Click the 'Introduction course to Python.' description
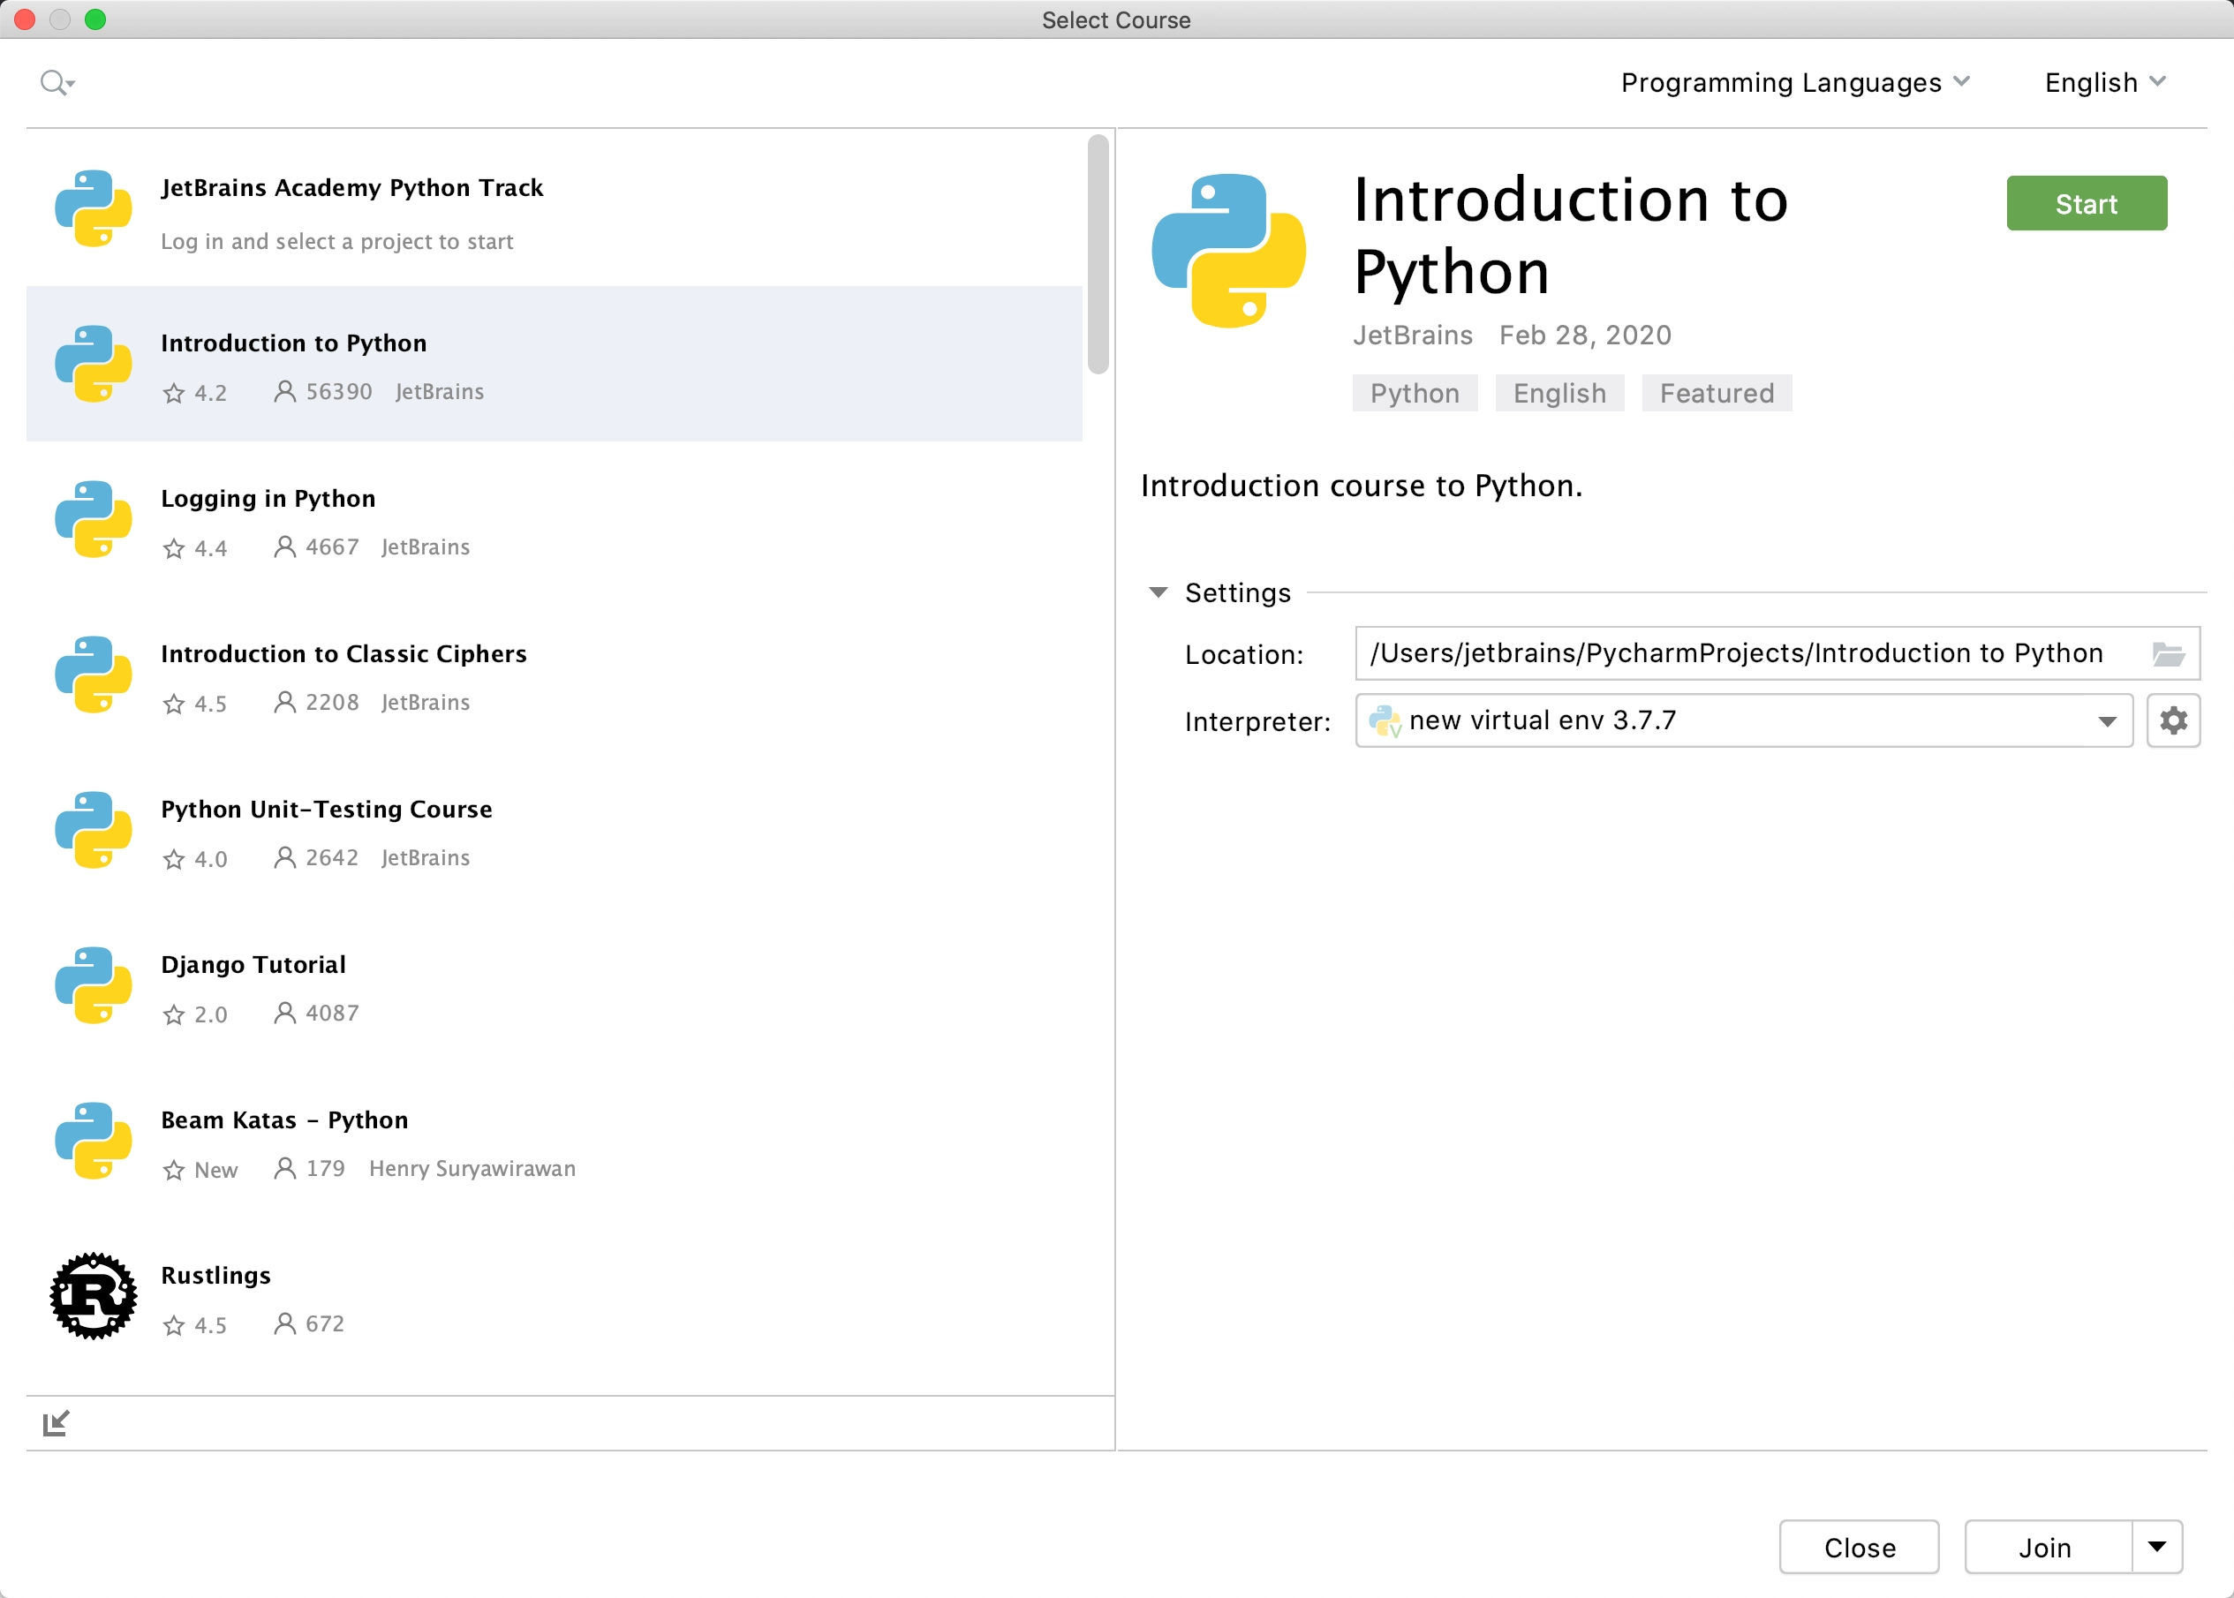This screenshot has height=1598, width=2234. tap(1361, 486)
